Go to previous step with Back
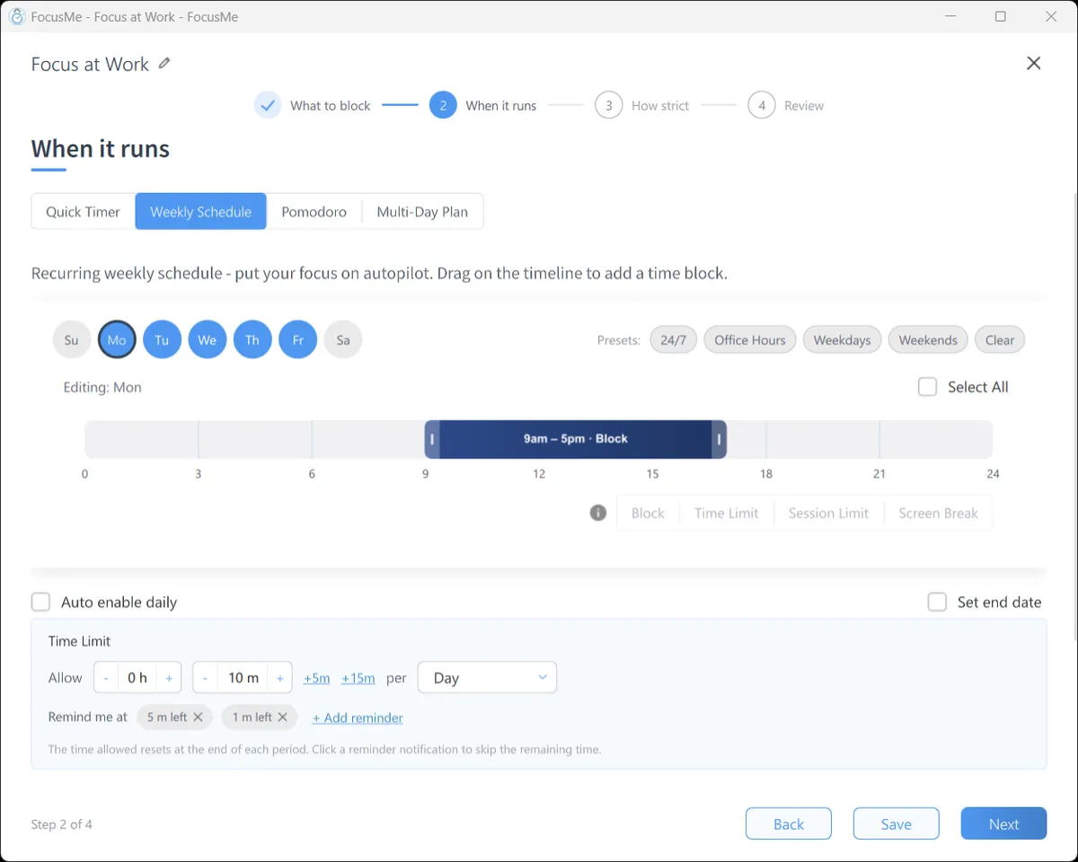Image resolution: width=1078 pixels, height=862 pixels. coord(789,823)
